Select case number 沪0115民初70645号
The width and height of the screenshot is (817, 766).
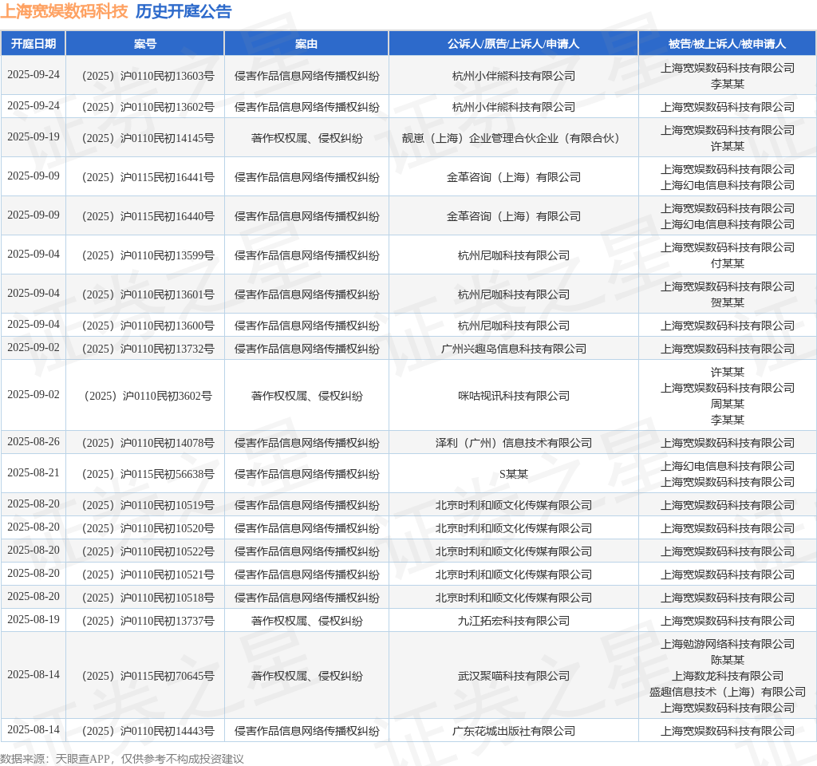point(148,677)
